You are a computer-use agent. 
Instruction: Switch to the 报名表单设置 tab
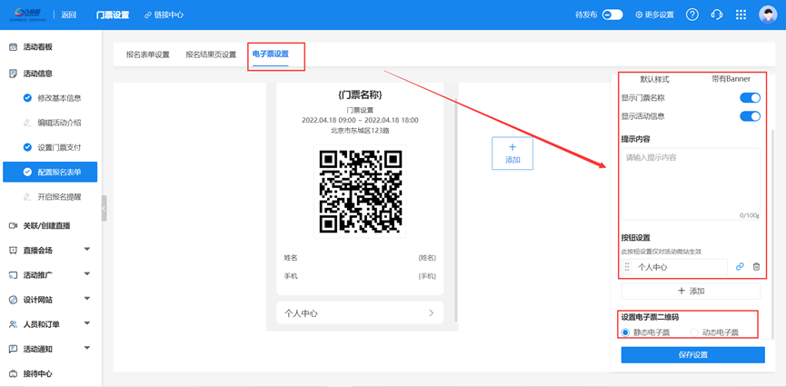click(147, 55)
